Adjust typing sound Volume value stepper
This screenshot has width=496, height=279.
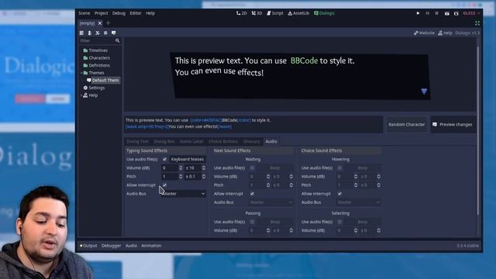click(x=181, y=168)
